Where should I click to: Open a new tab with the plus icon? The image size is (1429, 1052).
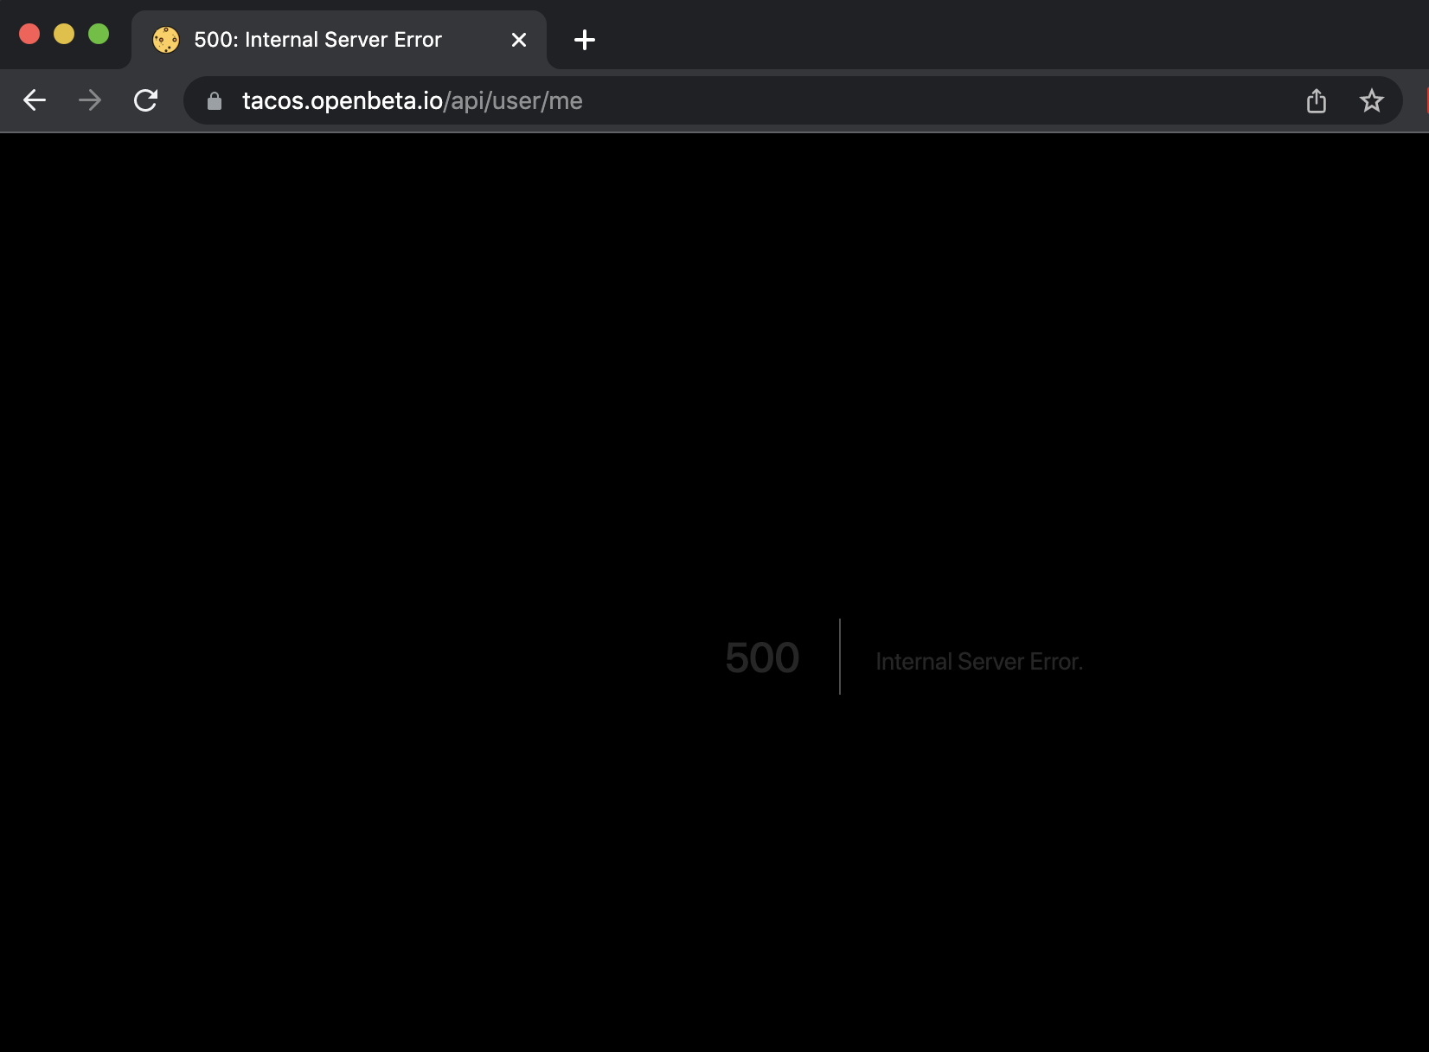(585, 40)
